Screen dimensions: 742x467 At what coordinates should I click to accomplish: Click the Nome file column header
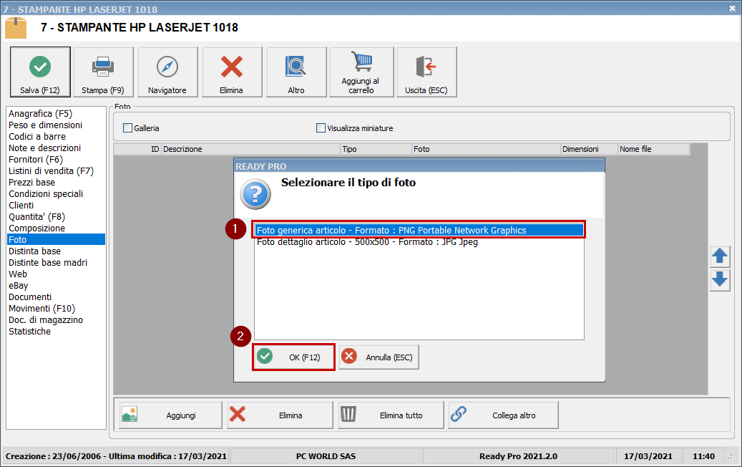(x=654, y=149)
